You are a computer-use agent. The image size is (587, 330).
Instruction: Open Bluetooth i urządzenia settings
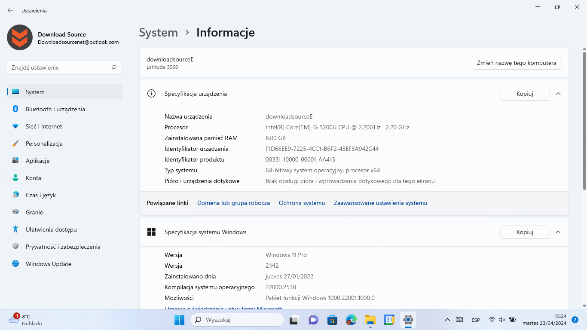pos(64,109)
